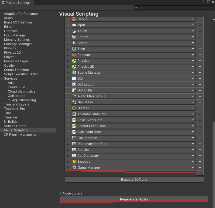Add a new type with plus button
This screenshot has height=208, width=215.
pos(200,173)
